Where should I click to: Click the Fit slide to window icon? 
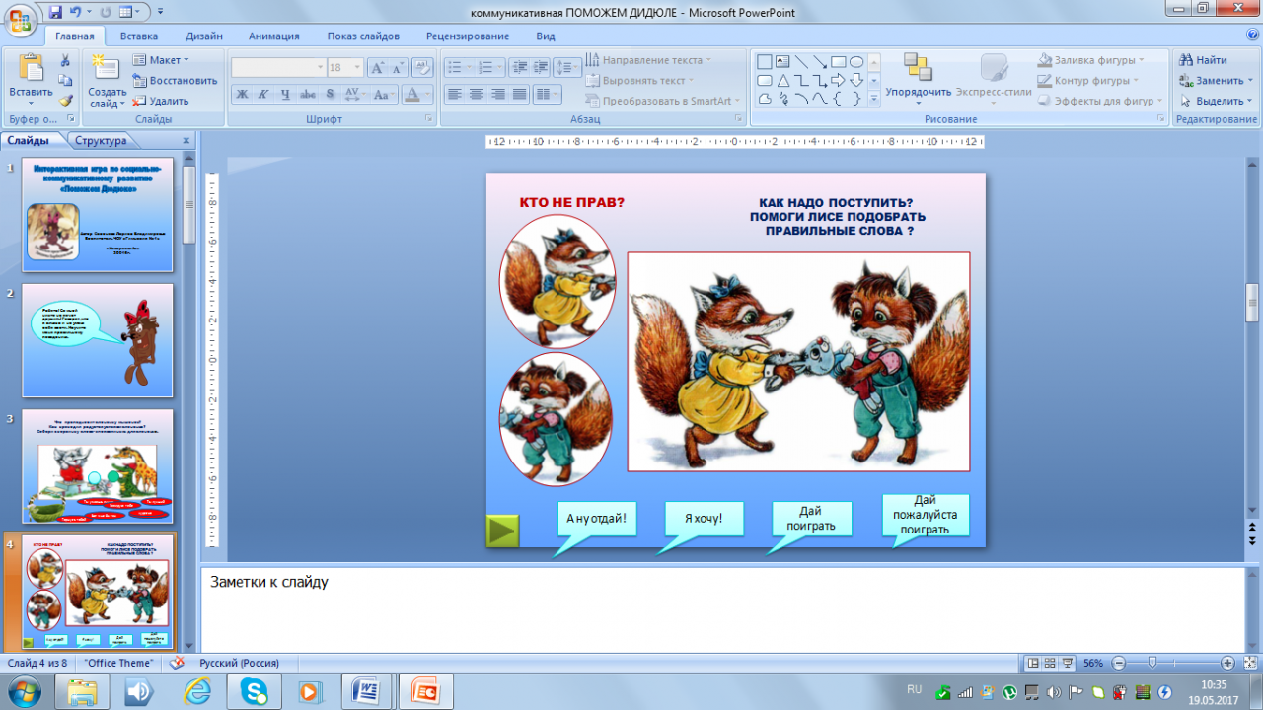click(1250, 663)
